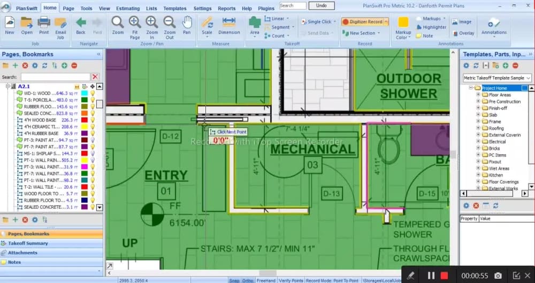Open the Tools ribbon tab
Viewport: 535px width, 283px height.
(x=86, y=8)
